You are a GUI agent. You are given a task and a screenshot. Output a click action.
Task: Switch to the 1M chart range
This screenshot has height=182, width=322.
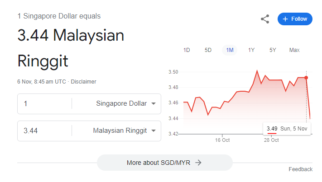(230, 50)
